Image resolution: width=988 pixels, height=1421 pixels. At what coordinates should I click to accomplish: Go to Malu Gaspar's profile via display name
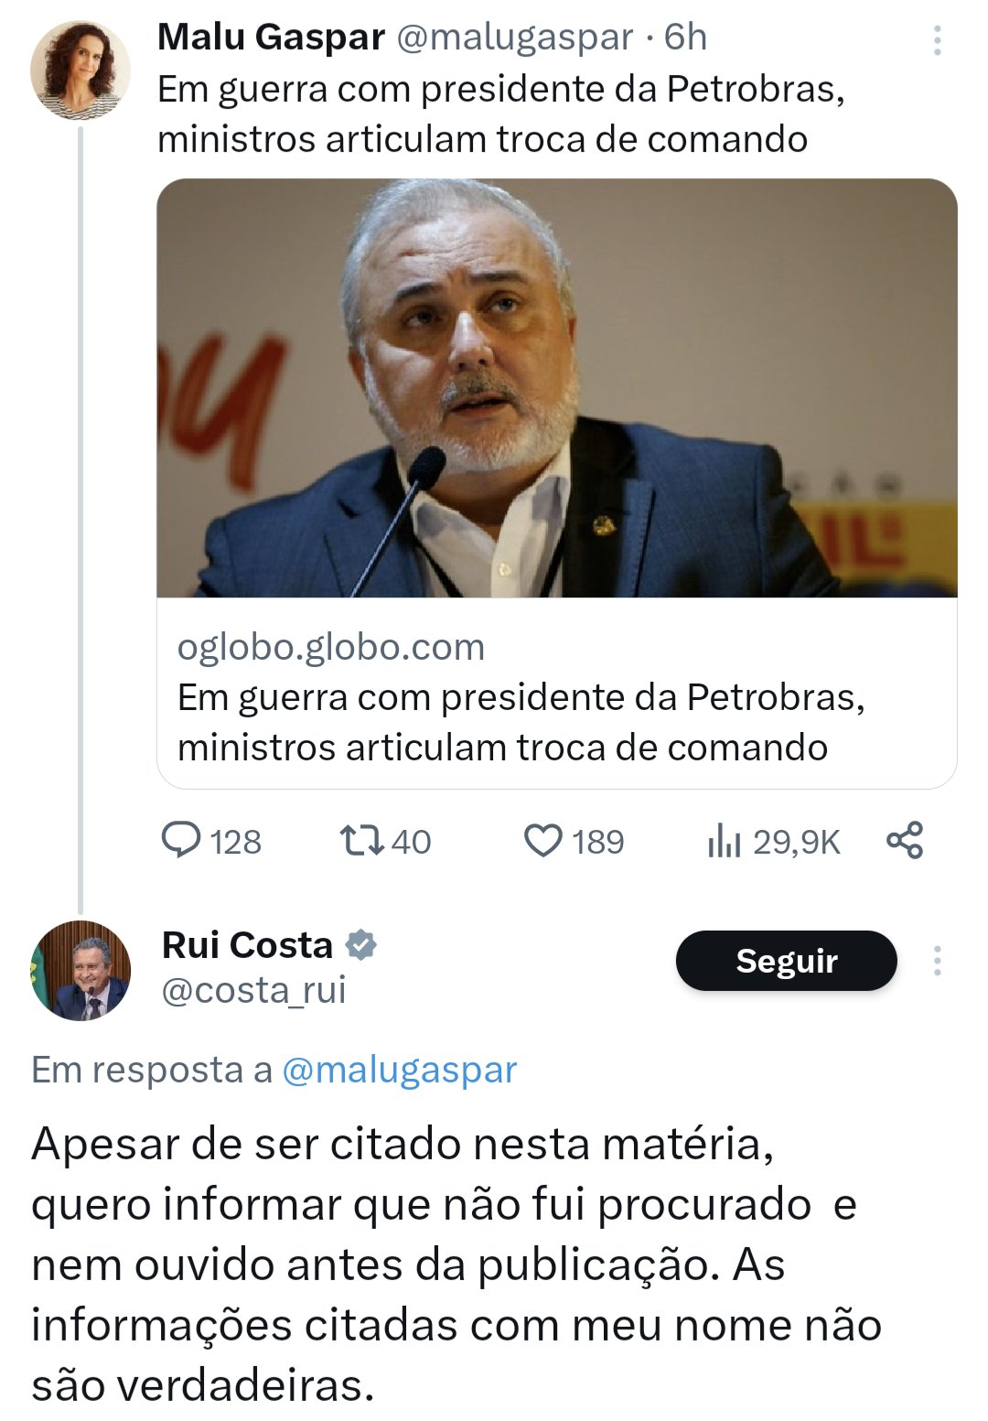click(x=271, y=38)
